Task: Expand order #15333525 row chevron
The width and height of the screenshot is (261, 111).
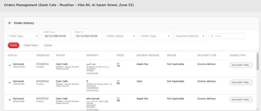Action: pos(10,100)
